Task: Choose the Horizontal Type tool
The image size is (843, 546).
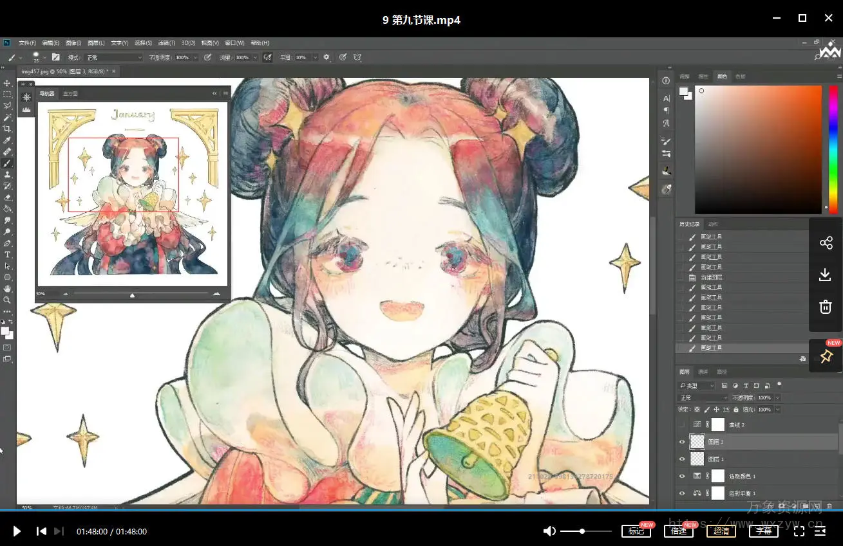Action: (x=8, y=255)
